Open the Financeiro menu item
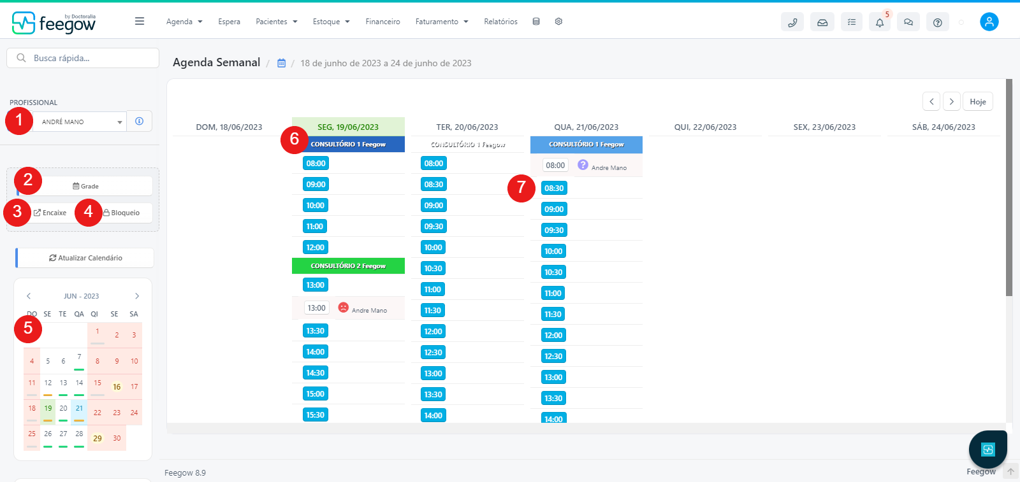The image size is (1020, 482). (x=382, y=22)
